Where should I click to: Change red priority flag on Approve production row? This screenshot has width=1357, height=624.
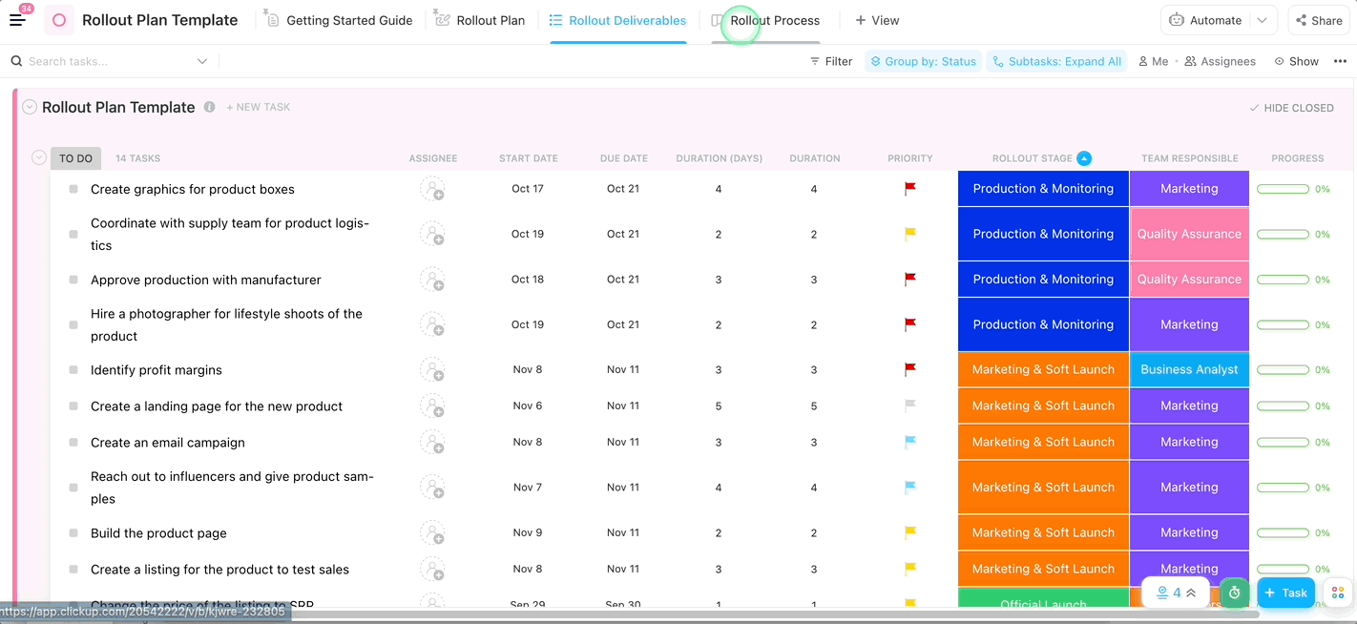coord(910,280)
